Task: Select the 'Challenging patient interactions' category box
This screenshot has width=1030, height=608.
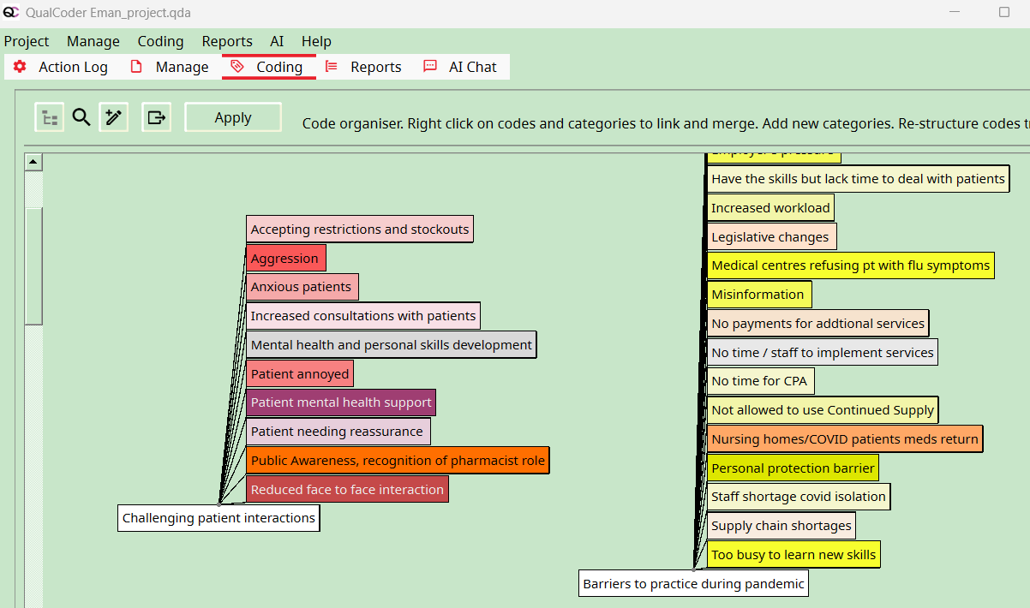Action: click(219, 518)
